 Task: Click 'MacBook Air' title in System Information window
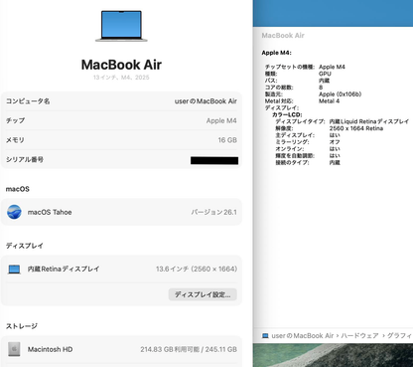[x=283, y=36]
